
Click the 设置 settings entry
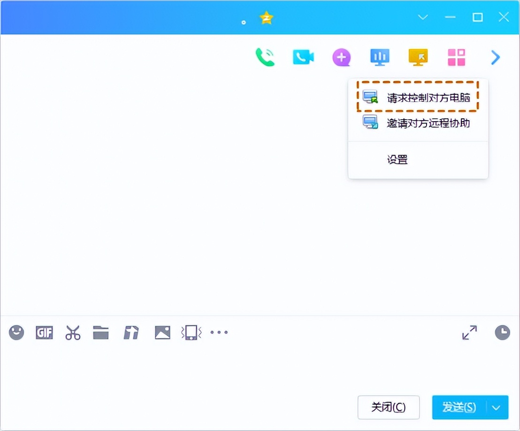pos(397,159)
